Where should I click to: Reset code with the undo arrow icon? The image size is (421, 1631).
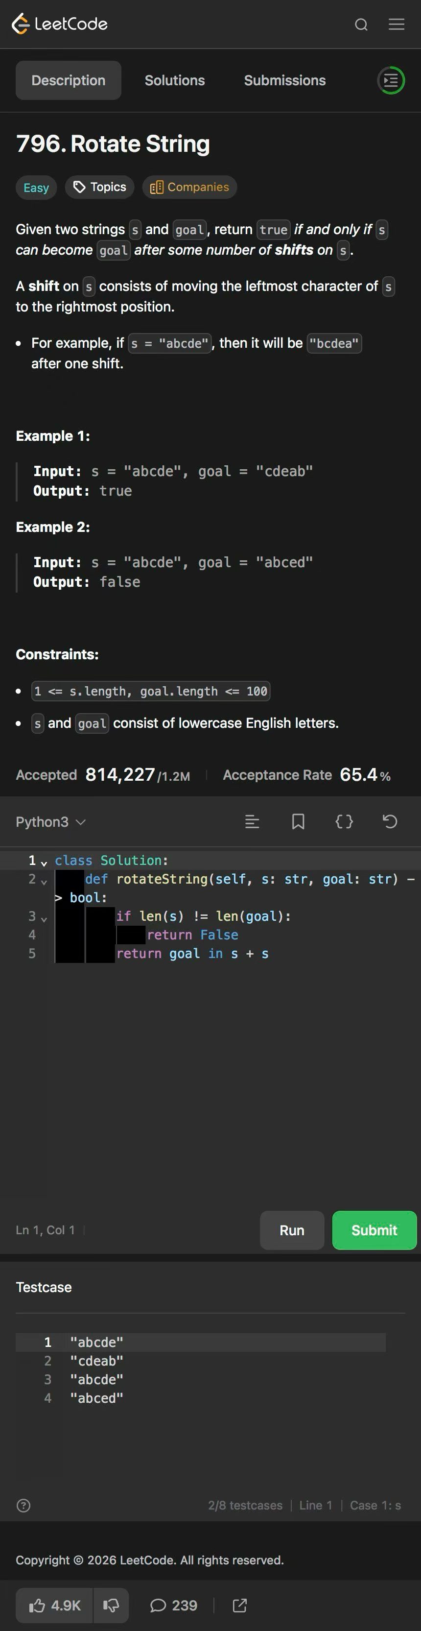pos(390,822)
